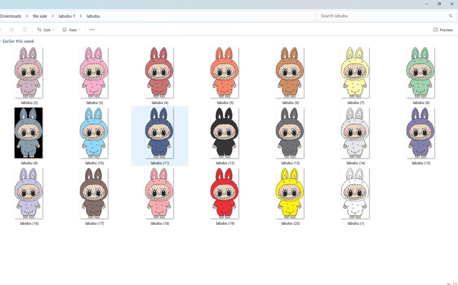Viewport: 458px width, 285px height.
Task: Click the Share icon in the toolbar
Action: click(x=11, y=30)
